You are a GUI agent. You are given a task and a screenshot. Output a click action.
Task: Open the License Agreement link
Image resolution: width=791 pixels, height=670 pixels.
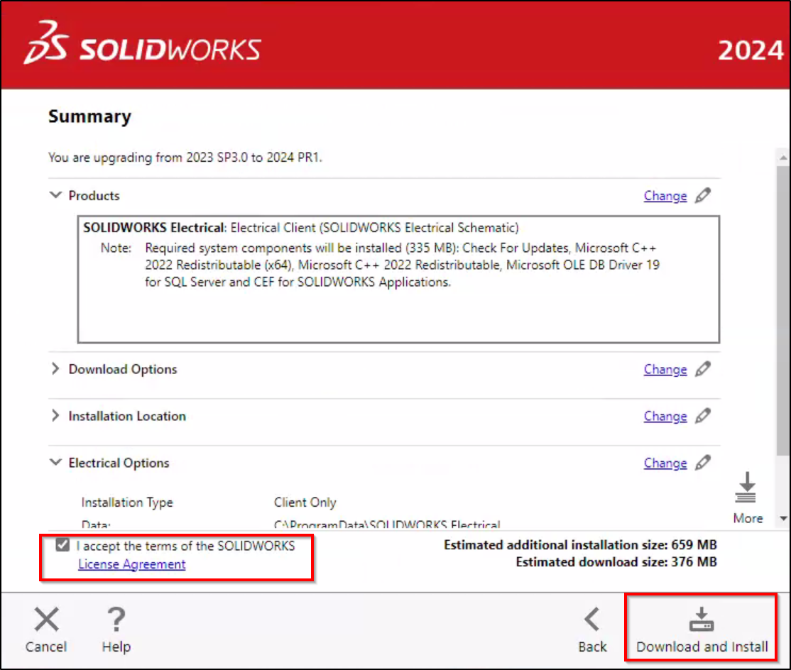(x=131, y=564)
